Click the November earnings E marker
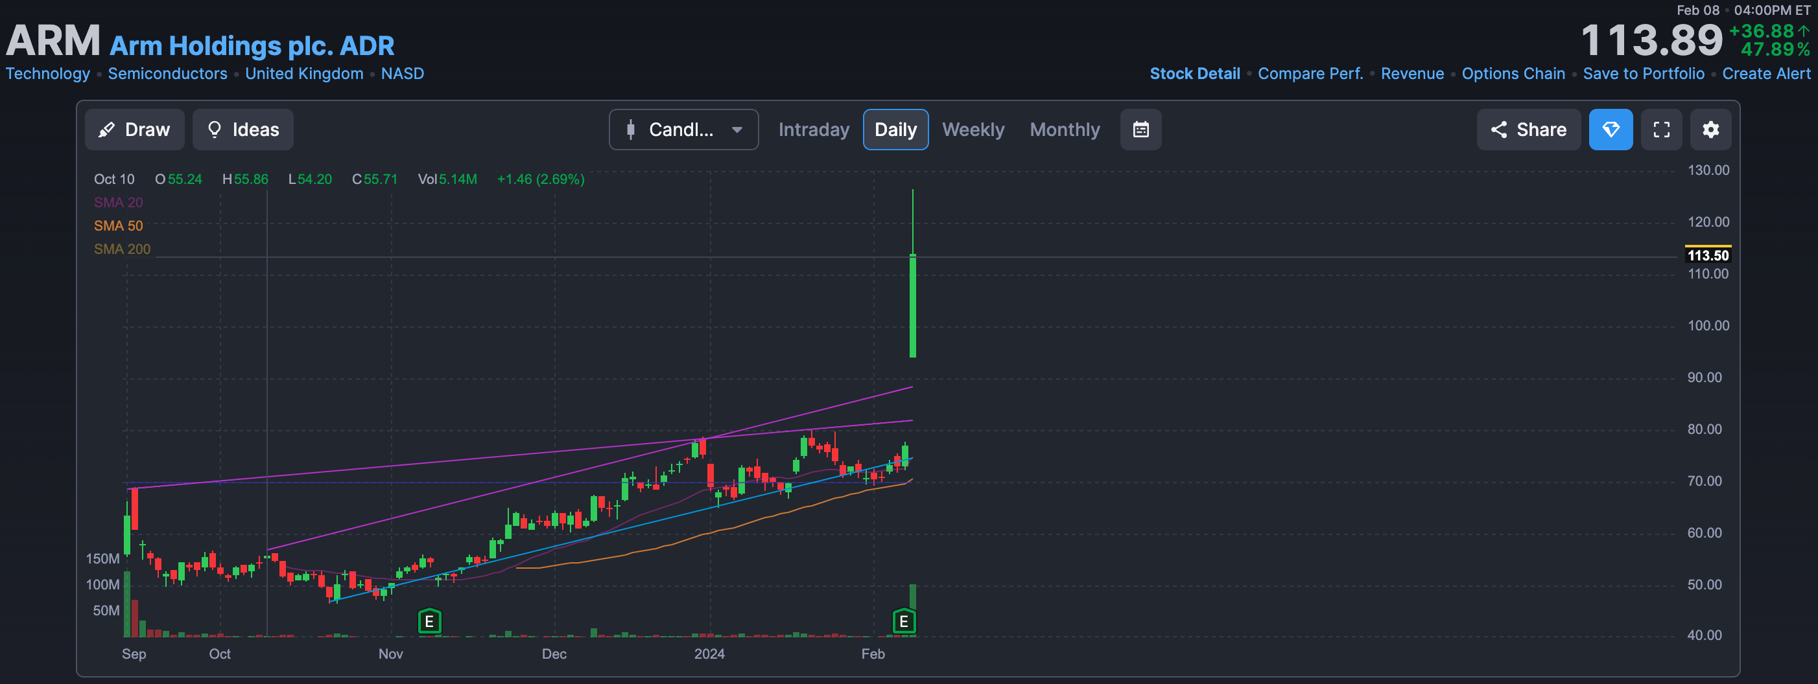 click(x=429, y=621)
